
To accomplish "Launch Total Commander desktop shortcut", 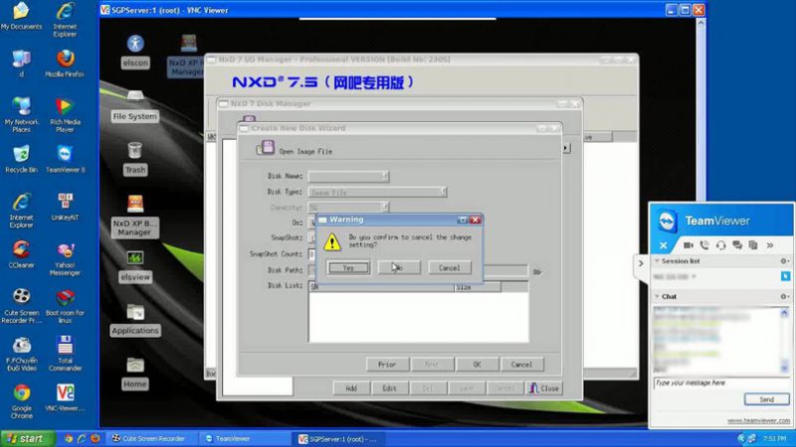I will pos(65,354).
